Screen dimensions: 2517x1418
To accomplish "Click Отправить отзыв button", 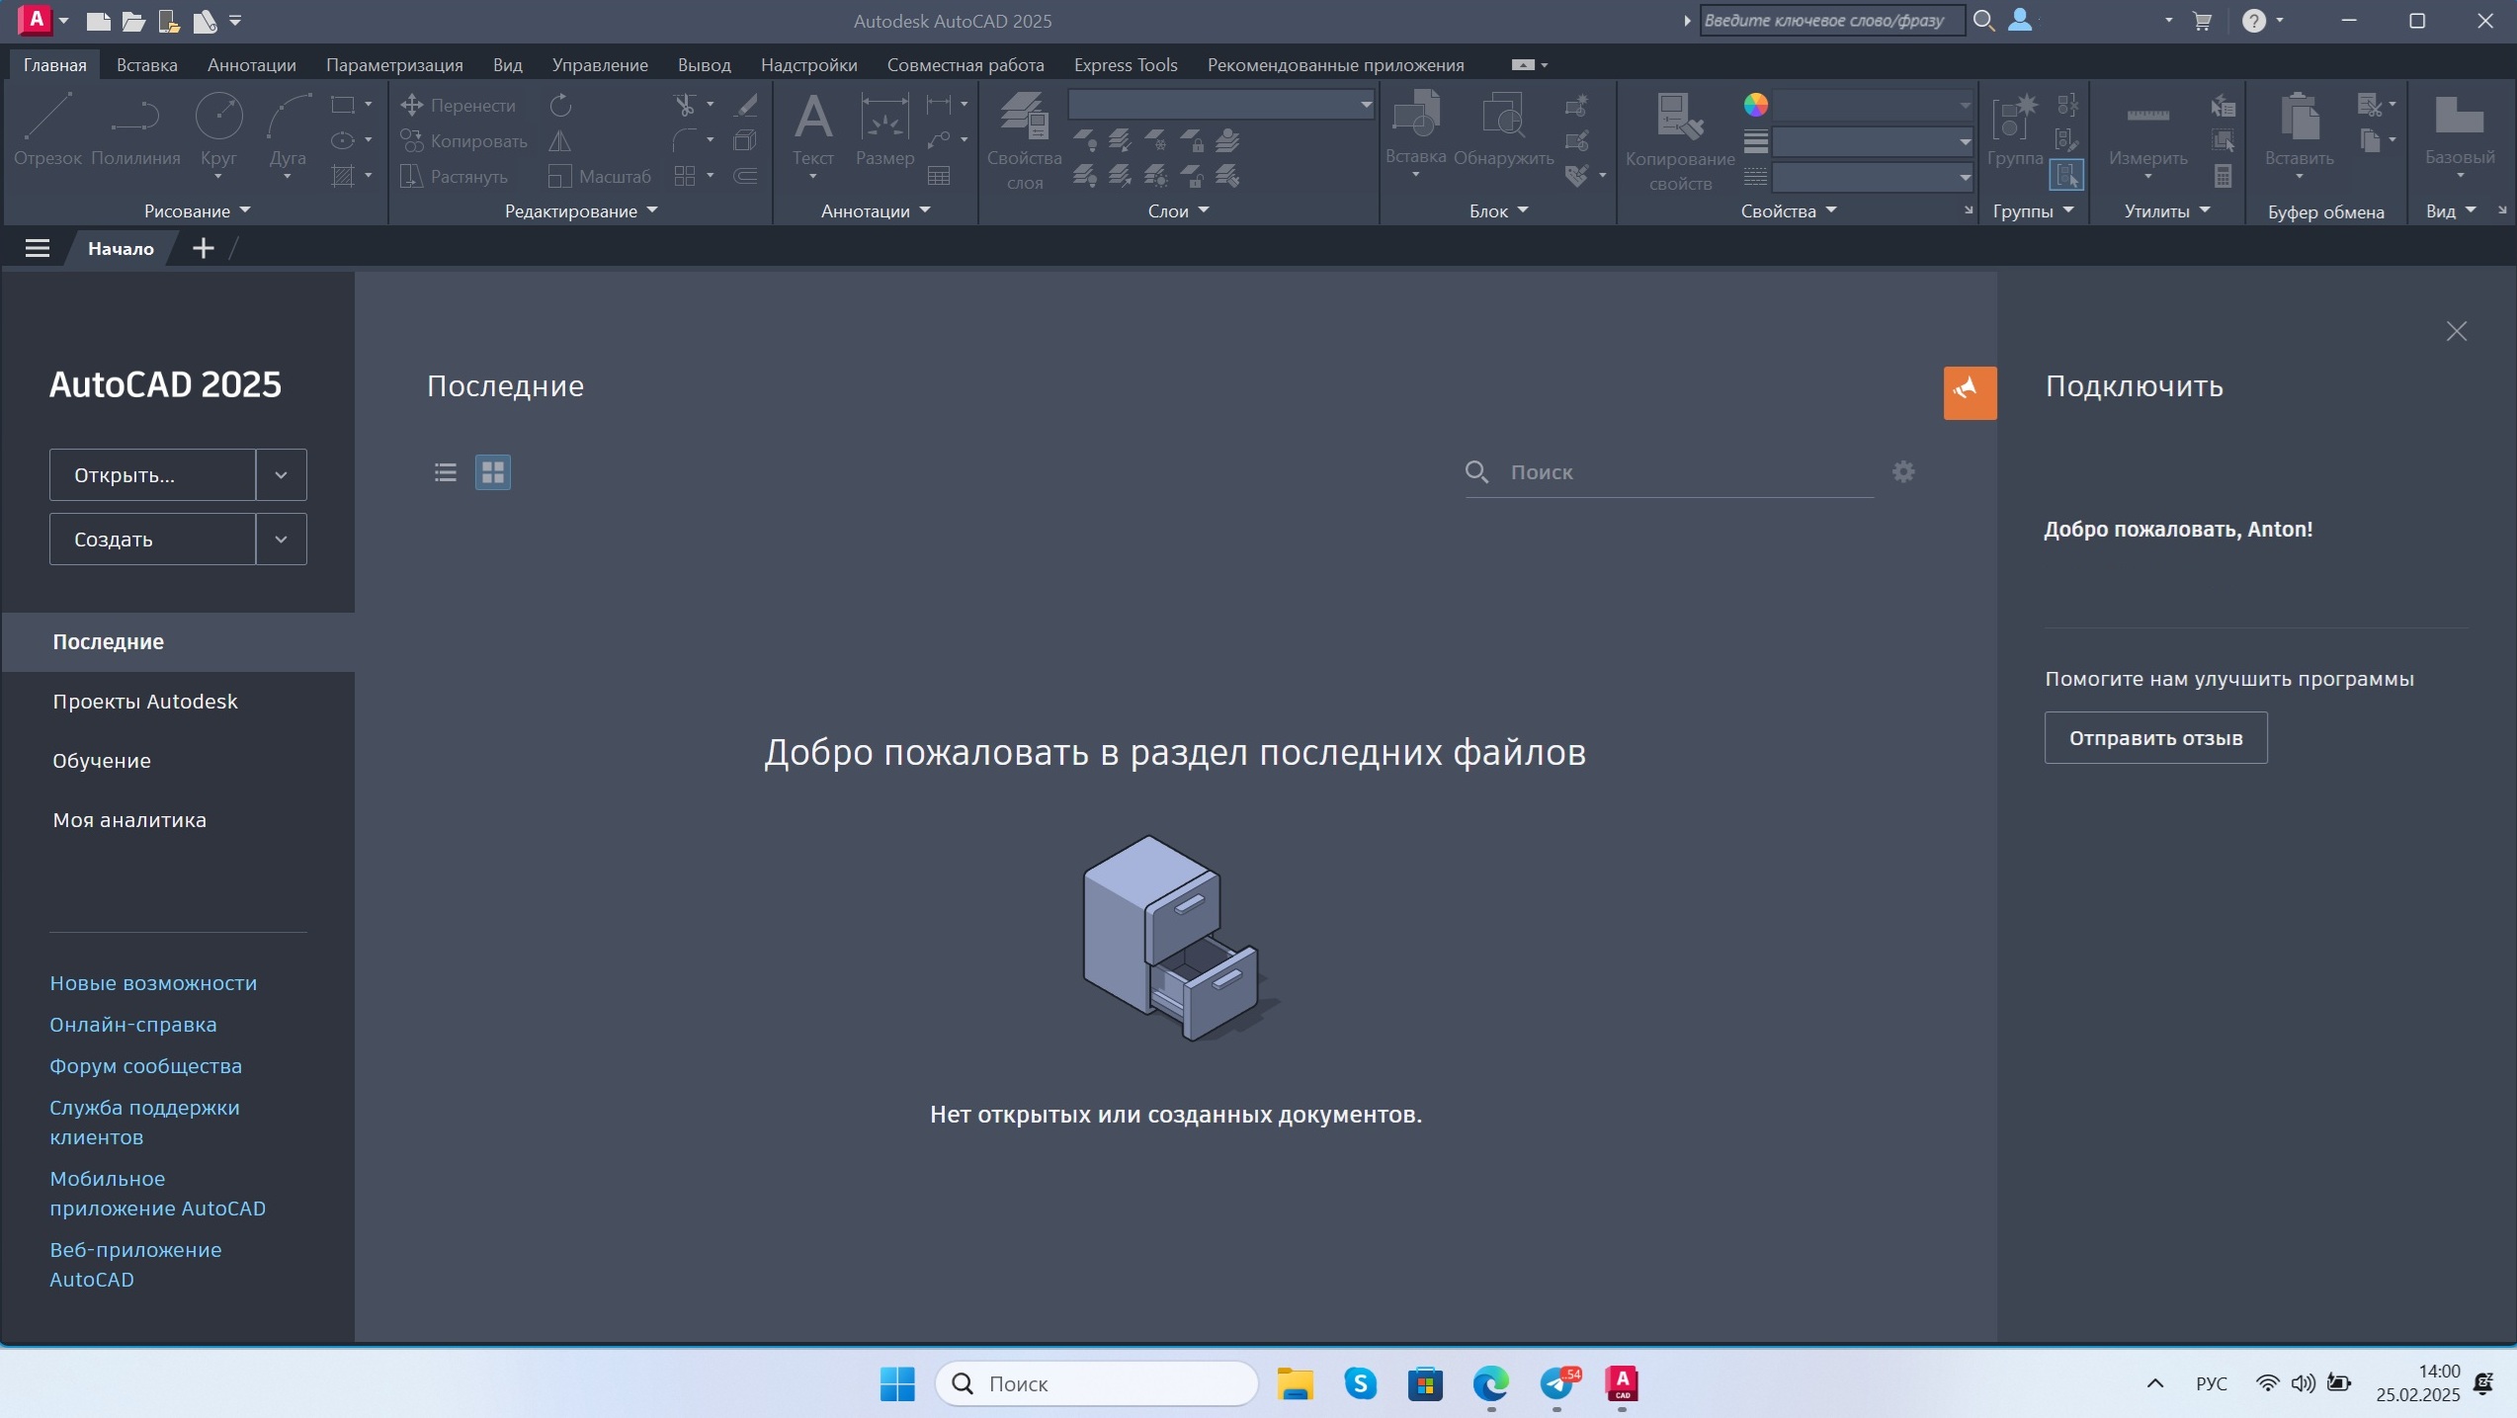I will pos(2155,738).
